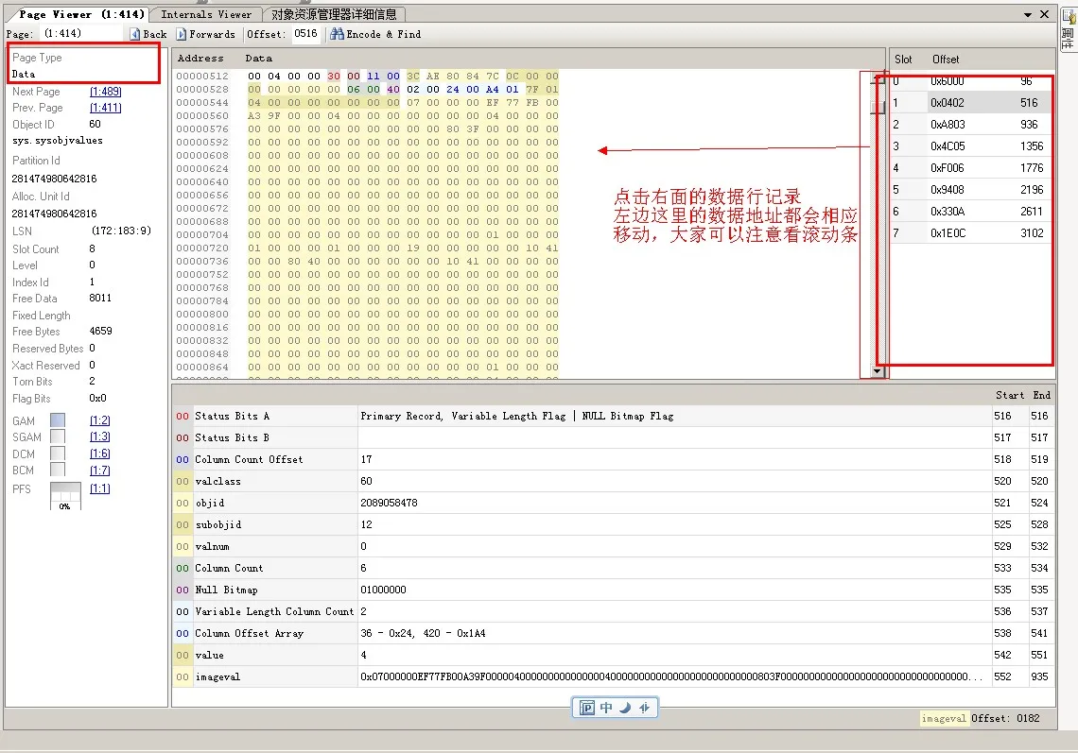1078x753 pixels.
Task: Toggle the GAM status box
Action: 58,420
